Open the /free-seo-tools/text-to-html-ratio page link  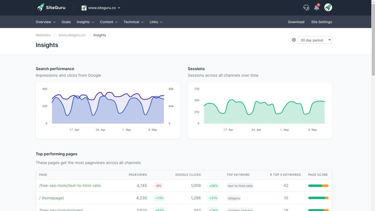(70, 186)
